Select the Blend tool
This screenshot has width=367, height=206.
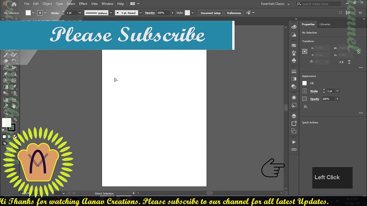(6, 94)
